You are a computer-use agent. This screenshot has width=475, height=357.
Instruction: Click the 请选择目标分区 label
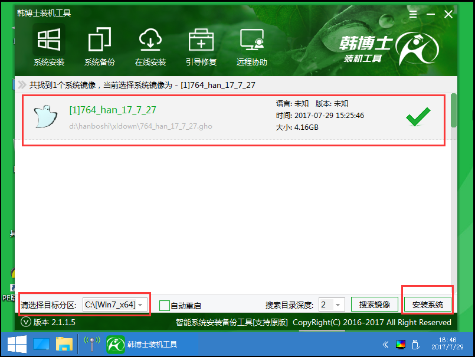point(48,305)
